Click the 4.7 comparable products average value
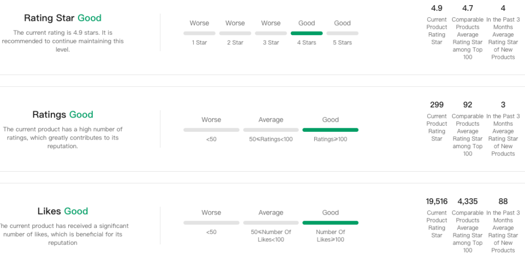525x257 pixels. coord(468,8)
